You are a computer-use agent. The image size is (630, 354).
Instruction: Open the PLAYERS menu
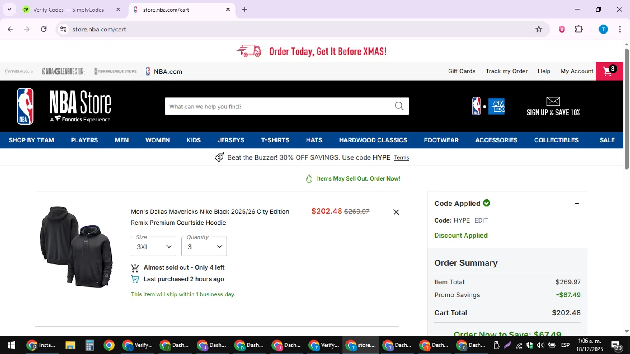pyautogui.click(x=84, y=140)
